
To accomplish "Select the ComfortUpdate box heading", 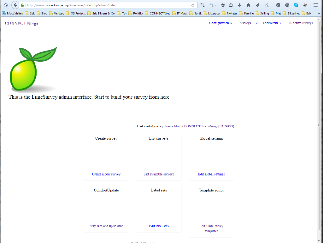I will click(106, 190).
